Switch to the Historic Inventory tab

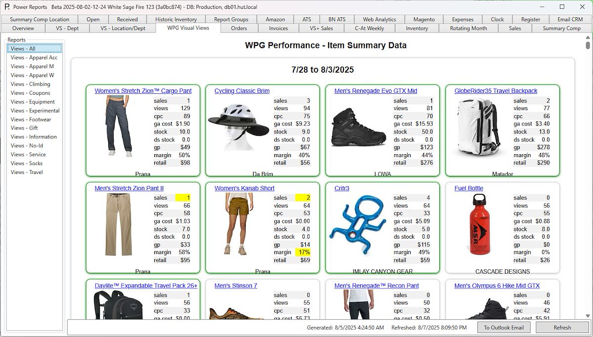click(176, 19)
